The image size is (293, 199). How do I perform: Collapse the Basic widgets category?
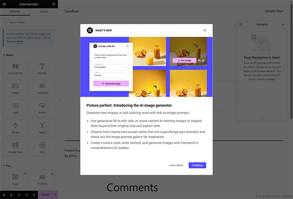[4, 55]
